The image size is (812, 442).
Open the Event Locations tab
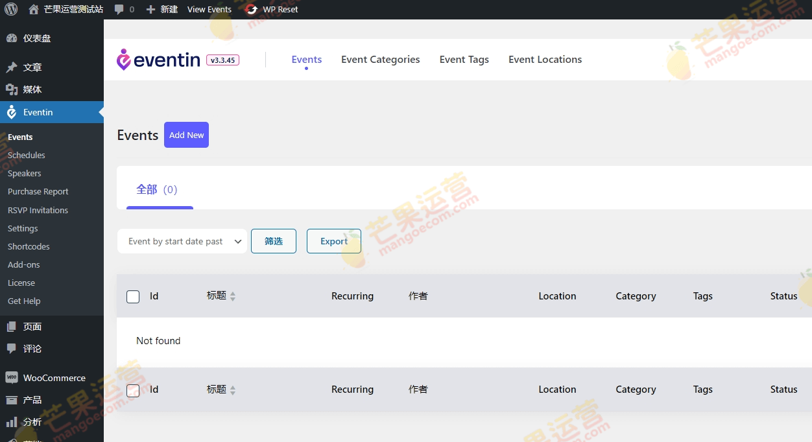click(x=545, y=59)
